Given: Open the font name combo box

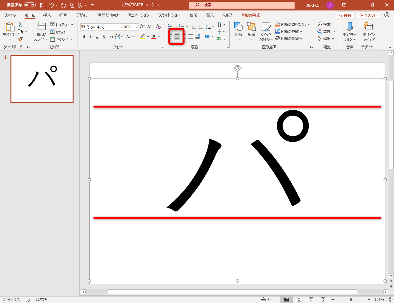Looking at the screenshot, I should coord(102,27).
